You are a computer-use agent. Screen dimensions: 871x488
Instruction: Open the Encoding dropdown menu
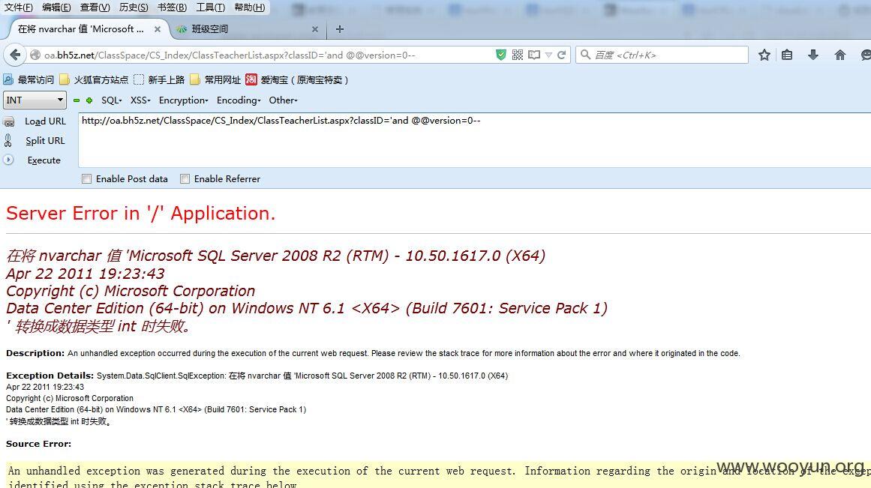239,100
